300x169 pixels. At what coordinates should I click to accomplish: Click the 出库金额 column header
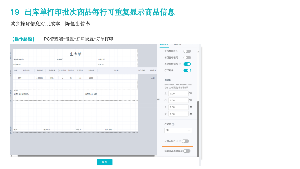(91, 70)
